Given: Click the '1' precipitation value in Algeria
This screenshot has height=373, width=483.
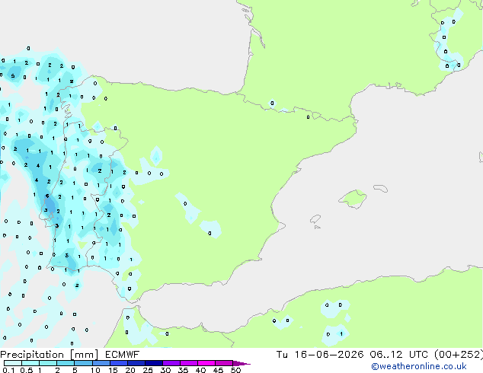Looking at the screenshot, I should click(x=341, y=334).
